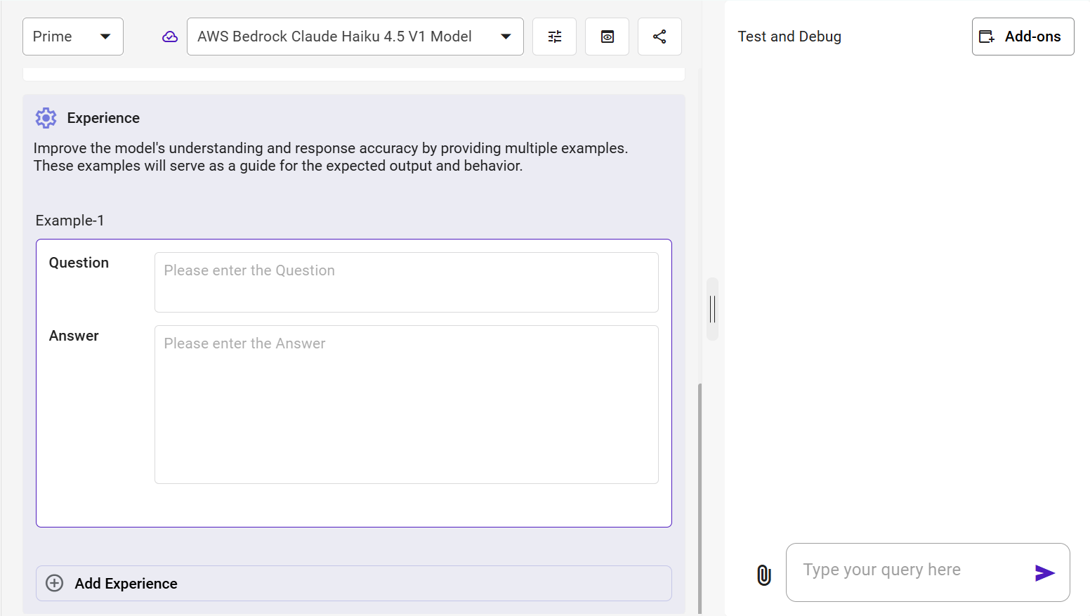This screenshot has width=1090, height=616.
Task: Click the purple cloud icon beside model selector
Action: coord(170,37)
